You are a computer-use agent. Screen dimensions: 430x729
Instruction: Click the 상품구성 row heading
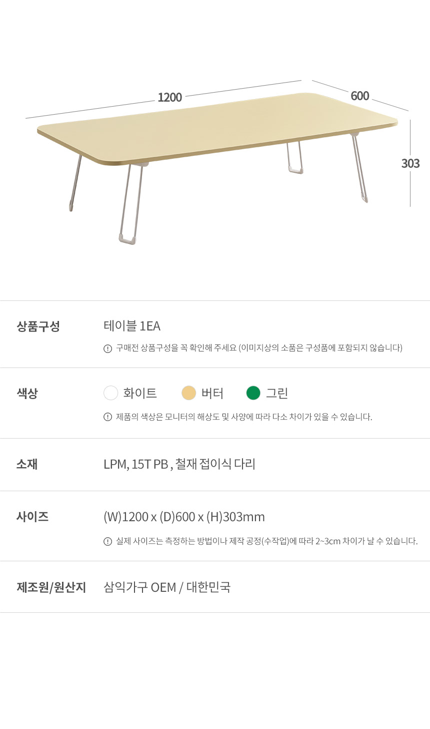38,326
